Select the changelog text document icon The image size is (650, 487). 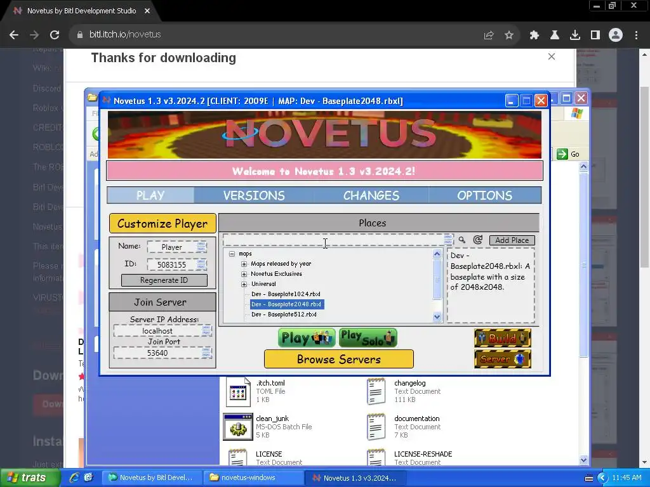point(376,391)
